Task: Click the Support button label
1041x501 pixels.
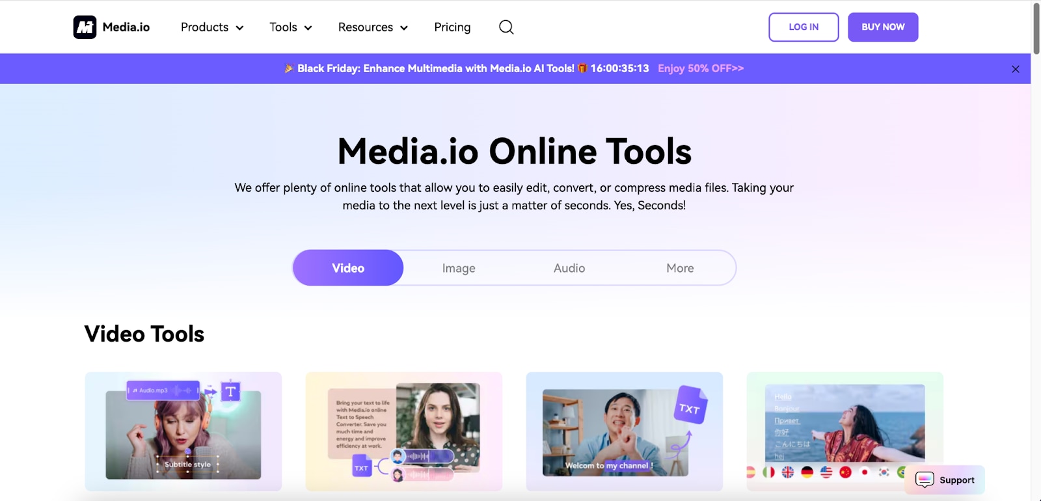Action: pos(957,480)
